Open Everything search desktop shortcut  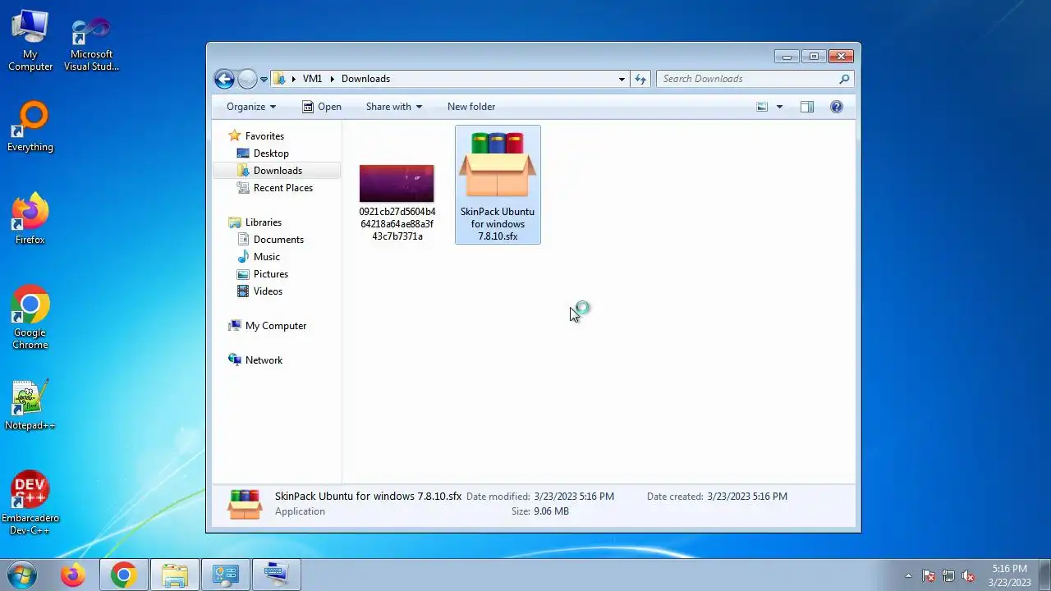[30, 127]
